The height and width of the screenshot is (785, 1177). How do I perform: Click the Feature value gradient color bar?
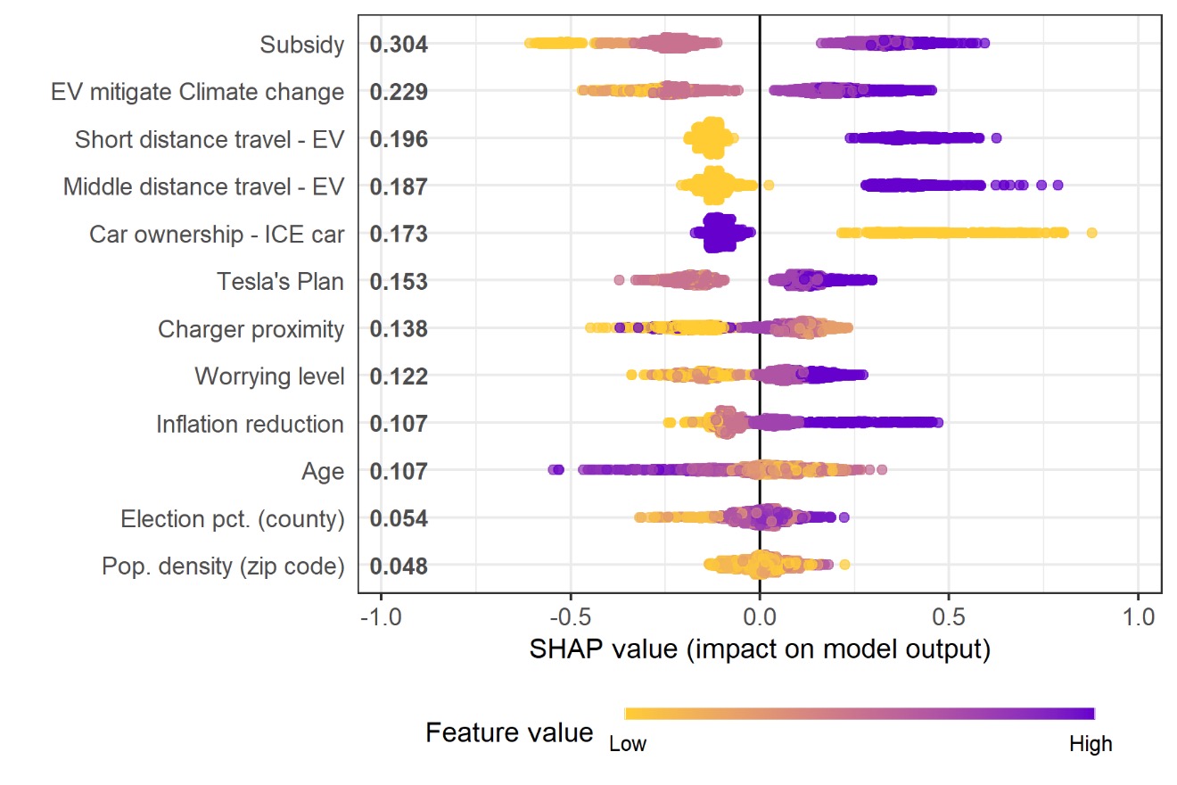click(x=860, y=713)
